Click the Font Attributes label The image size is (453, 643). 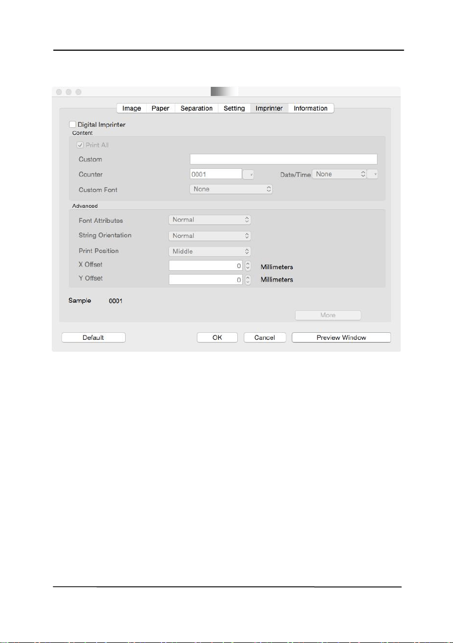[101, 221]
